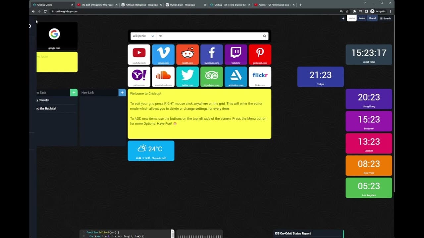This screenshot has width=424, height=238.
Task: Click the Local Time clock widget
Action: pyautogui.click(x=369, y=55)
